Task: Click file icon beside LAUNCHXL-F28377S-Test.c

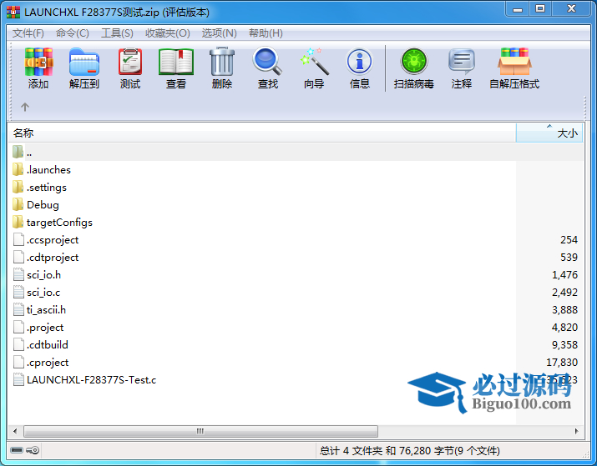Action: coord(18,379)
